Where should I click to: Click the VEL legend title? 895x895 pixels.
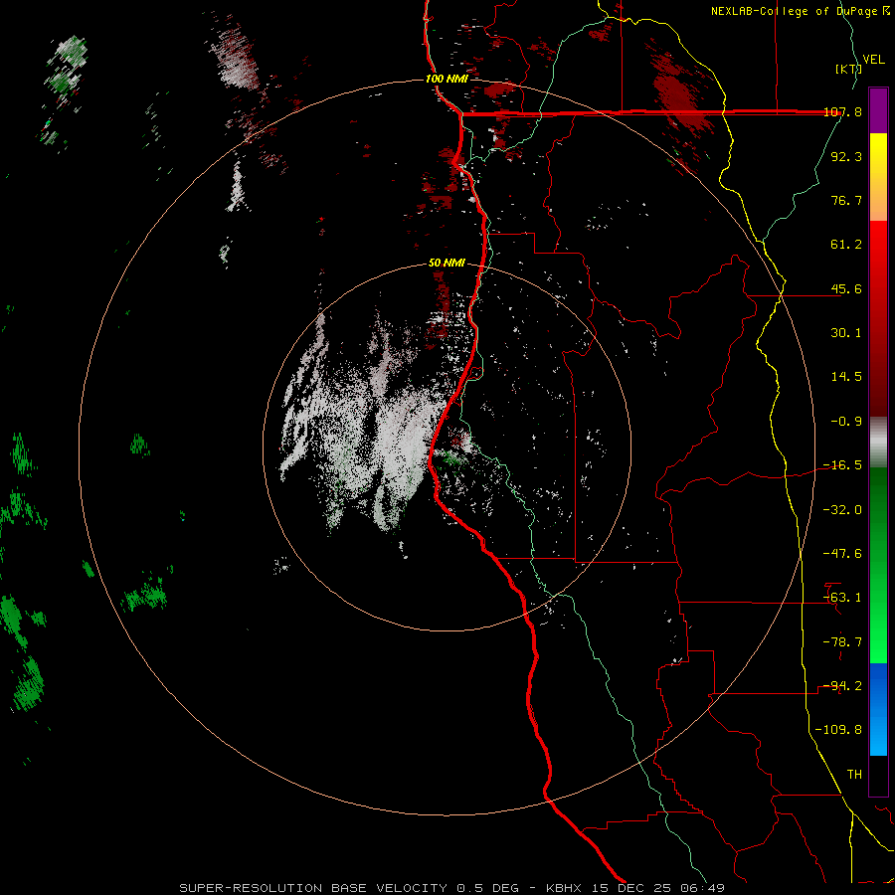coord(873,60)
